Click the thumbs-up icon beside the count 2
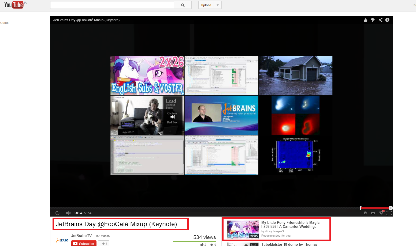 point(202,245)
